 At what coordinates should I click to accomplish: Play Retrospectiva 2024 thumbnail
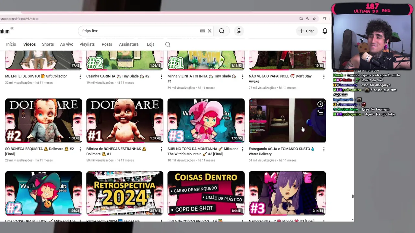coord(125,193)
